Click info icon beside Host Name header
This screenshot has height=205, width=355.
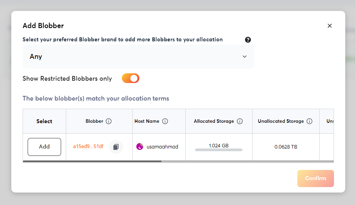(165, 121)
